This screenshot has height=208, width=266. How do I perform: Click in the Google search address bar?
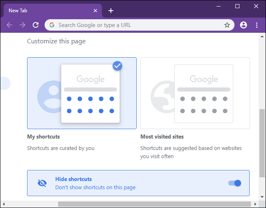139,25
